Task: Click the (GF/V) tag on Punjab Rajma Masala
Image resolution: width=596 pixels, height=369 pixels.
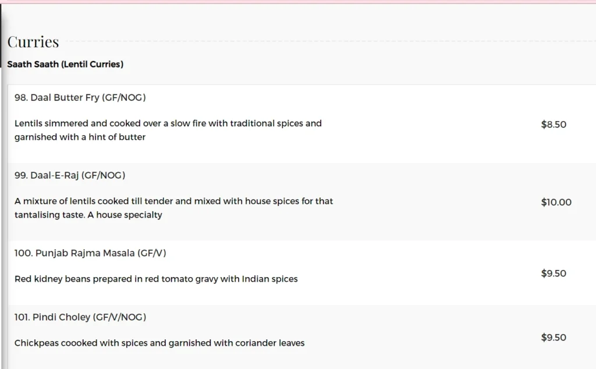Action: (152, 253)
